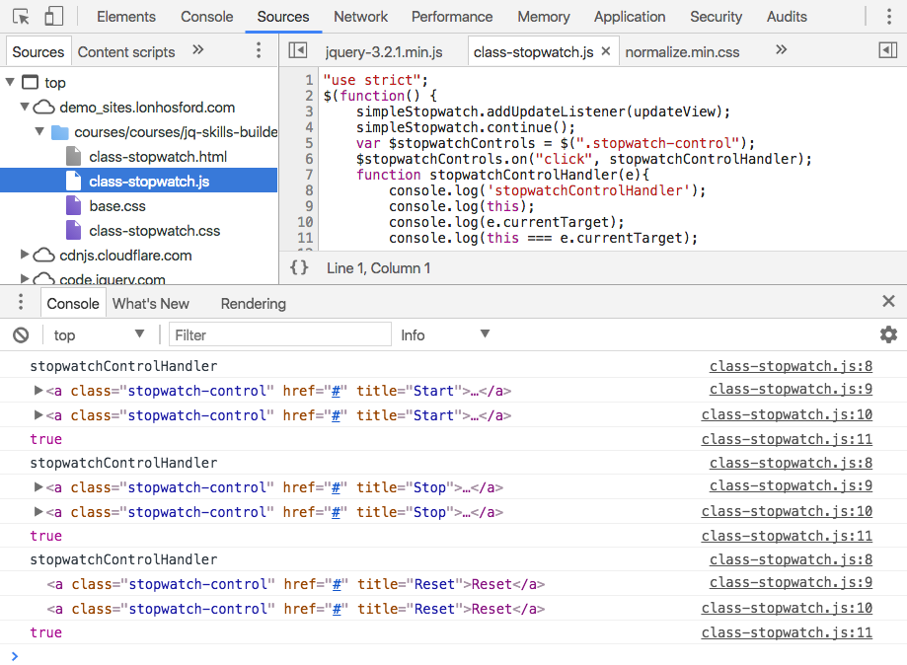
Task: Open the top execution context dropdown
Action: coord(99,334)
